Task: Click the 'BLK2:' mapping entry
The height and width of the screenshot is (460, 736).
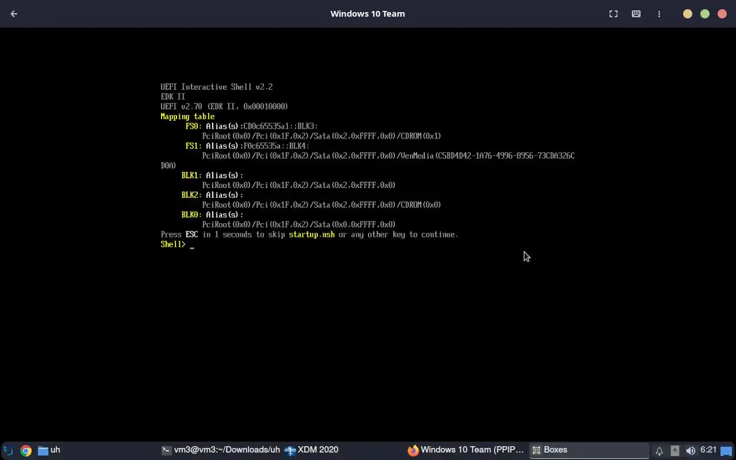Action: click(191, 195)
